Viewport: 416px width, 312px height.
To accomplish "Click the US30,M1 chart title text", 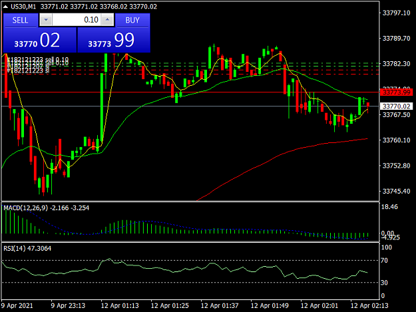I will pyautogui.click(x=23, y=7).
